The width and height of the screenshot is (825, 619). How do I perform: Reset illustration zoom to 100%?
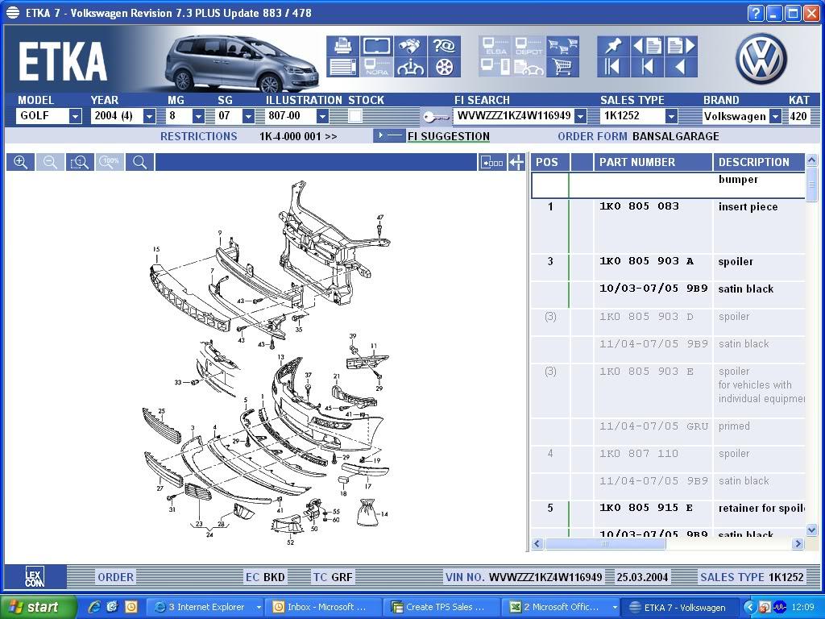click(110, 162)
